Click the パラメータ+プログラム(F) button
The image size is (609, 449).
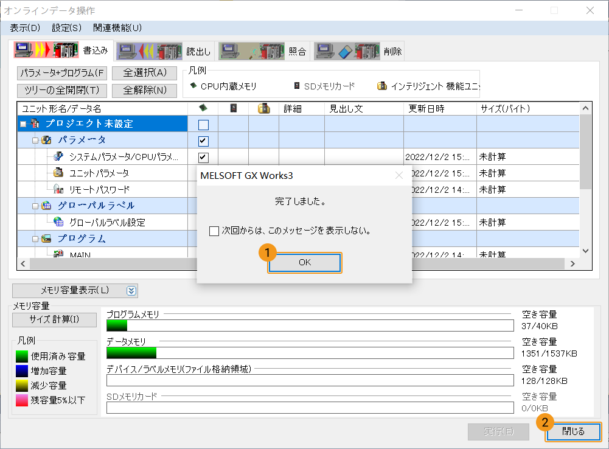[x=62, y=72]
